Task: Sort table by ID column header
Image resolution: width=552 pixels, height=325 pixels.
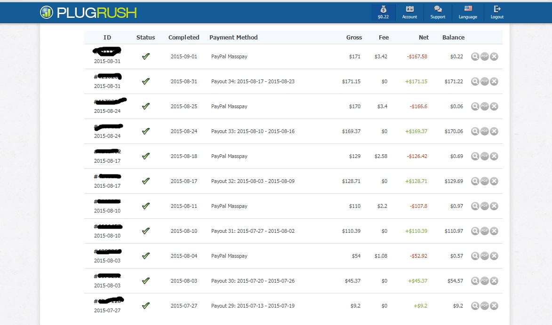Action: coord(107,38)
